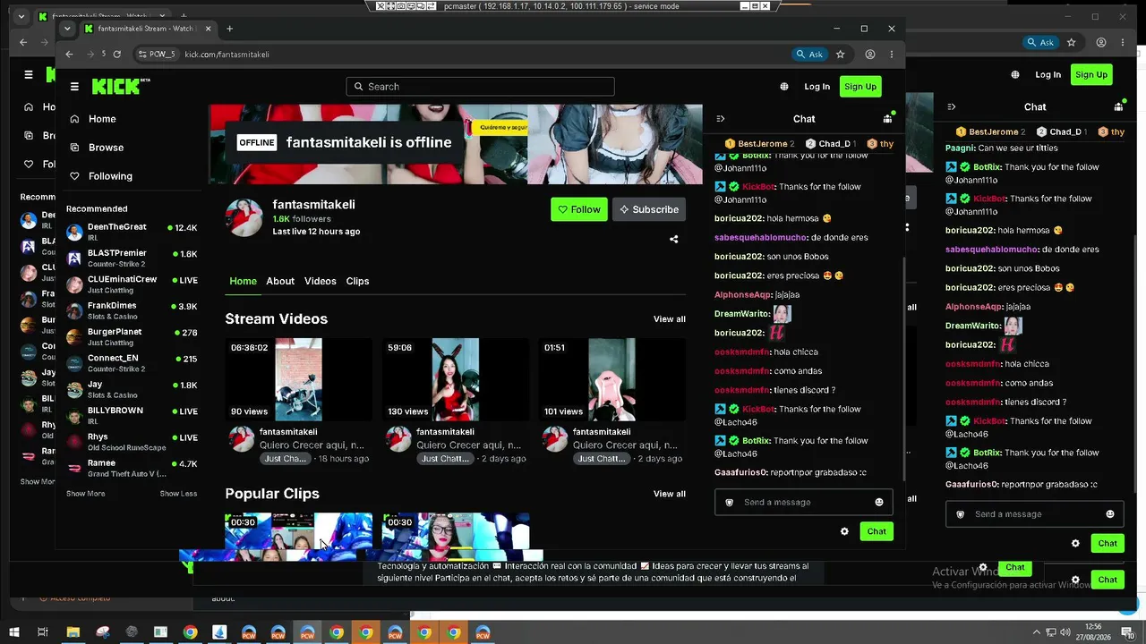Open emoji picker in background chat input
Image resolution: width=1146 pixels, height=644 pixels.
(1110, 514)
